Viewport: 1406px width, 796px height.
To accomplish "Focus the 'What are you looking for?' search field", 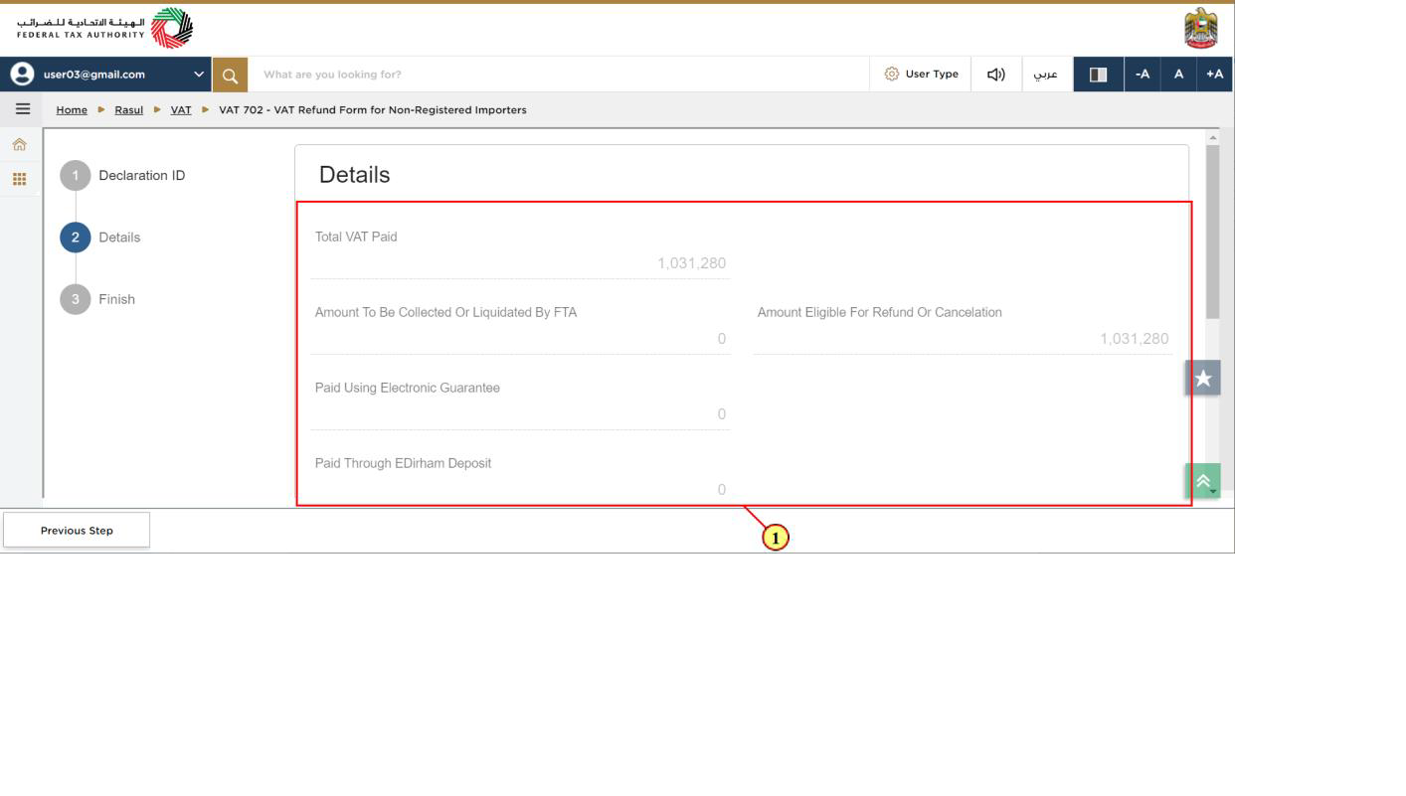I will (558, 75).
